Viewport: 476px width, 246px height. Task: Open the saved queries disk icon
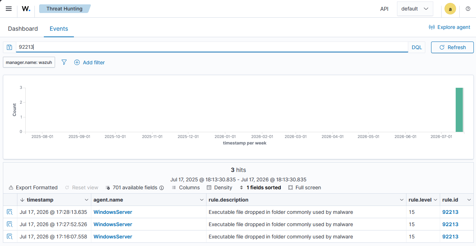click(x=10, y=47)
